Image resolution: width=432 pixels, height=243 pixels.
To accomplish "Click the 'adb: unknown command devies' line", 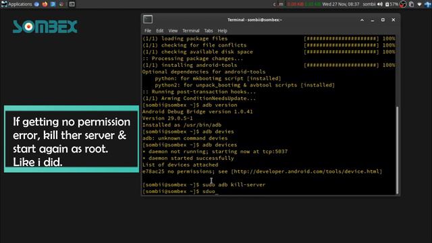I will [x=185, y=138].
